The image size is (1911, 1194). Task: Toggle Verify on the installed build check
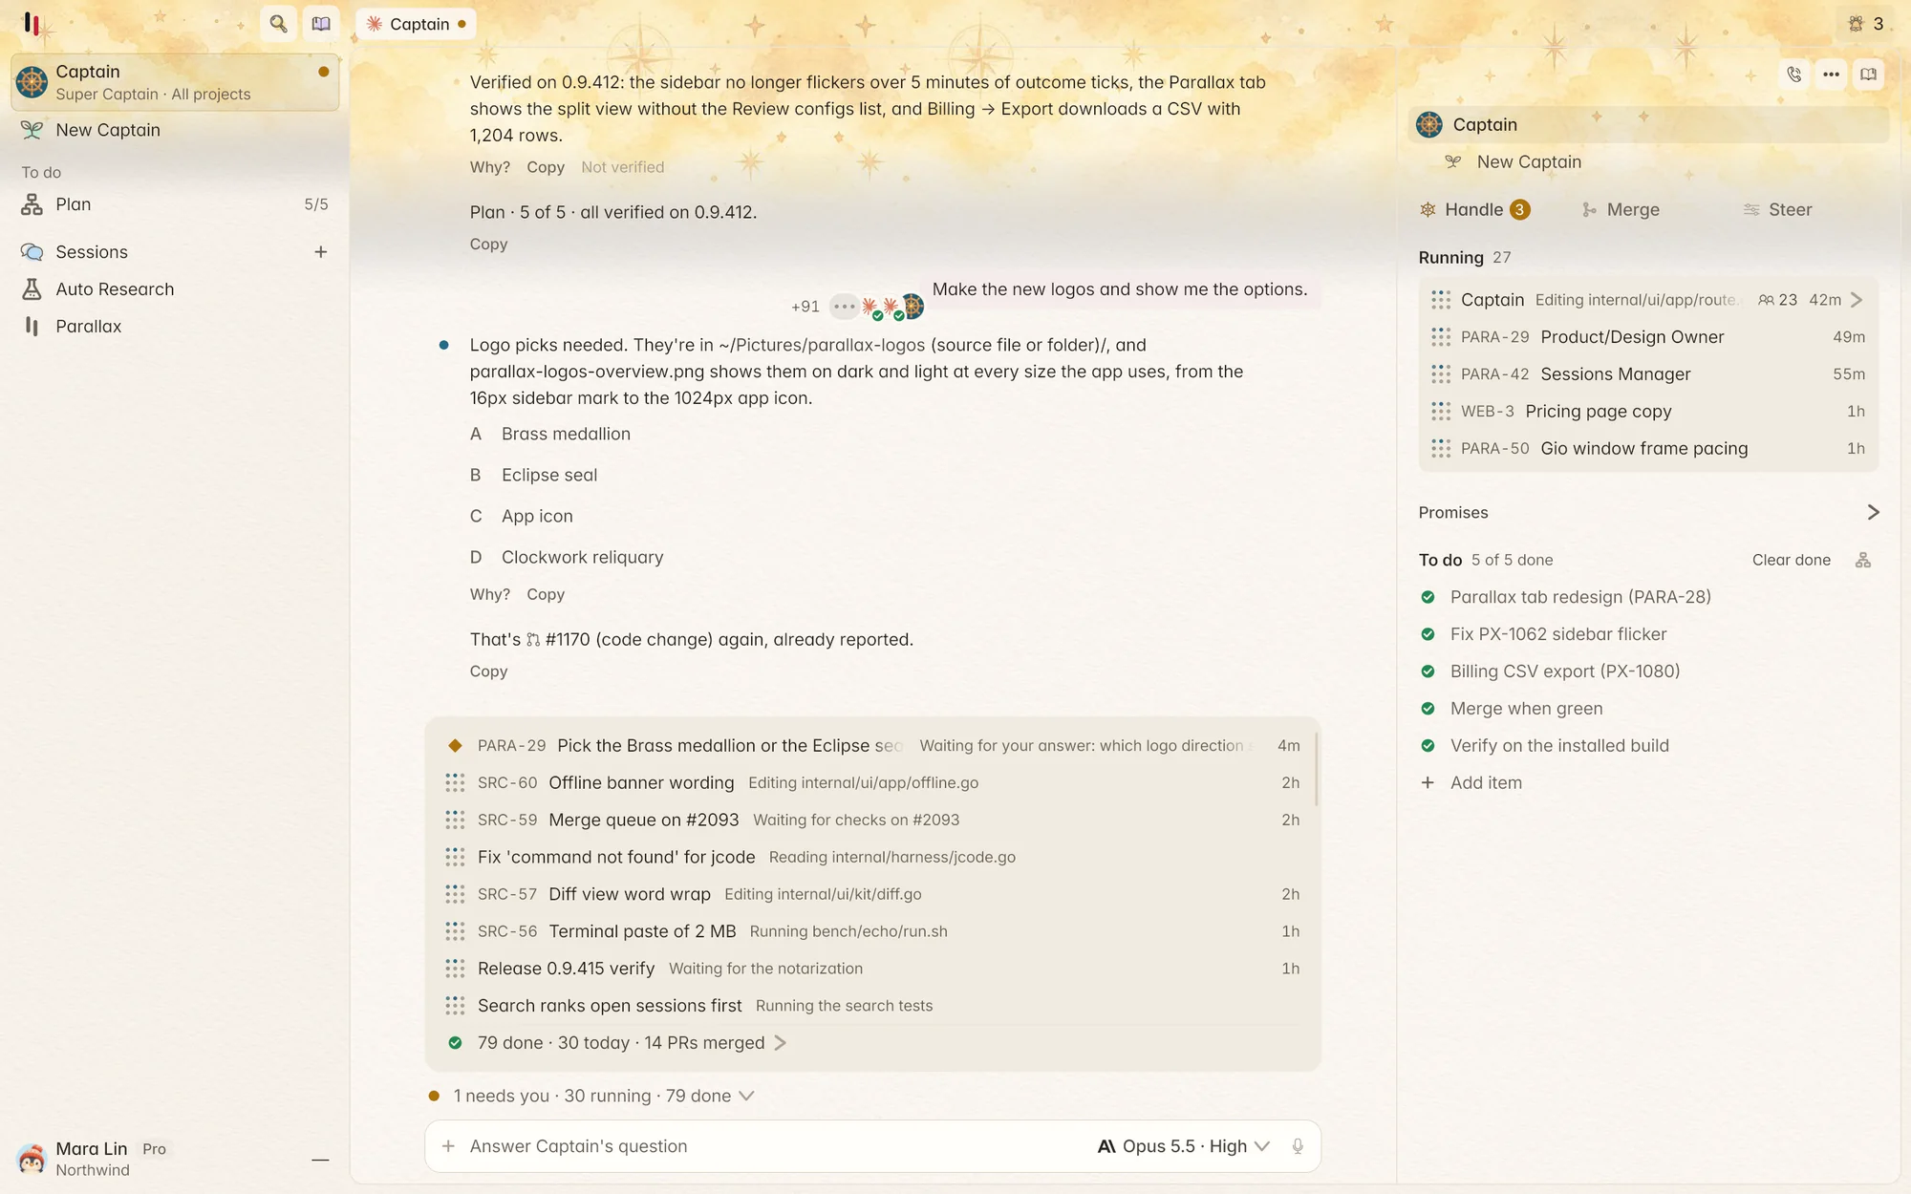point(1428,746)
